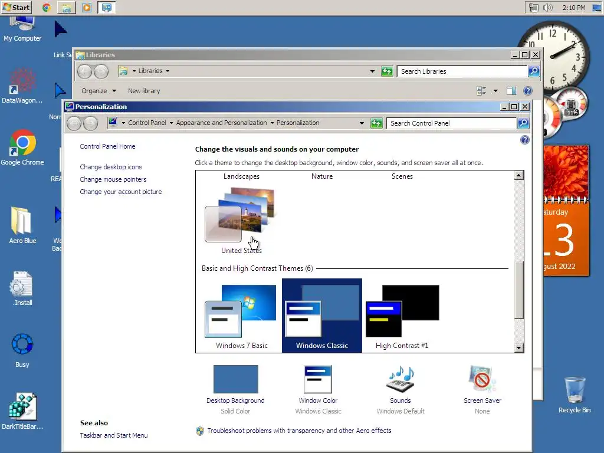Select the .Install desktop file icon
Viewport: 604px width, 453px height.
[22, 288]
